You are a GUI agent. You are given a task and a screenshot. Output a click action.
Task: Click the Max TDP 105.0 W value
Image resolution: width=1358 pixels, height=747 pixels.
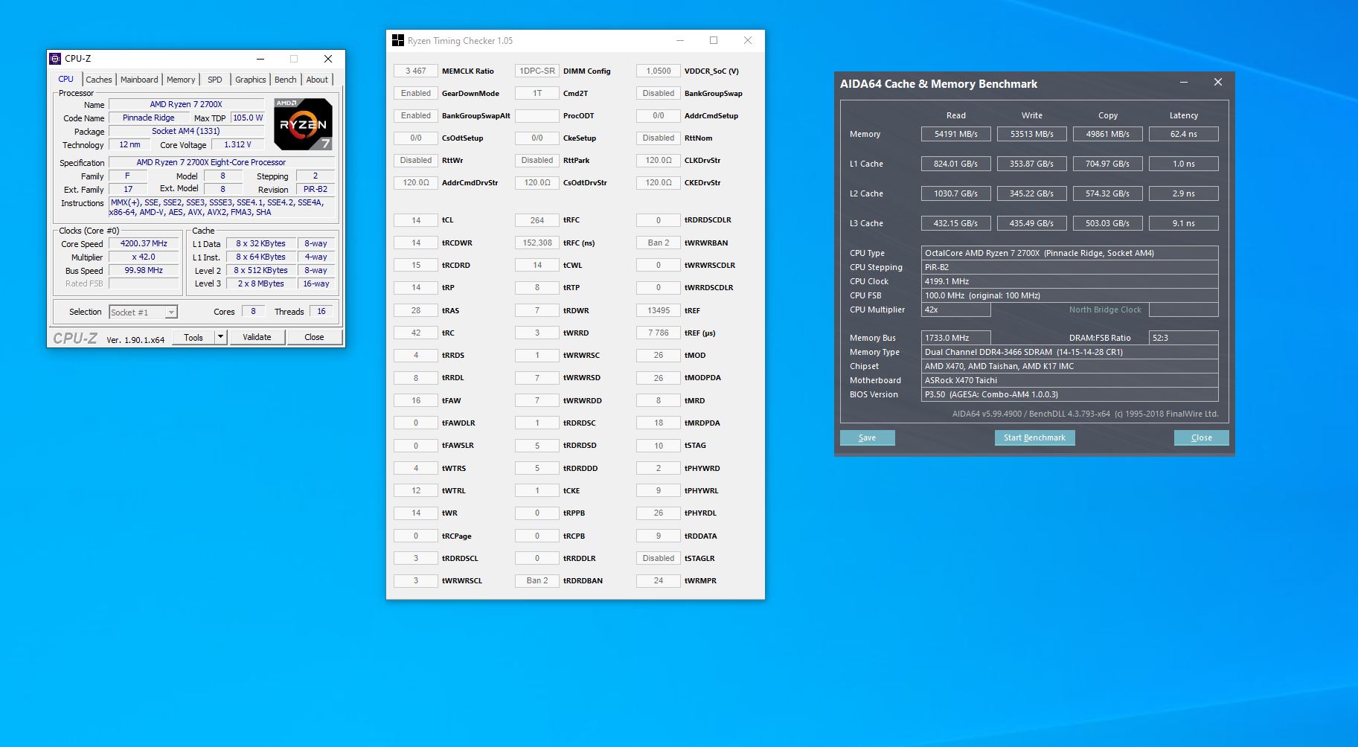click(x=248, y=118)
